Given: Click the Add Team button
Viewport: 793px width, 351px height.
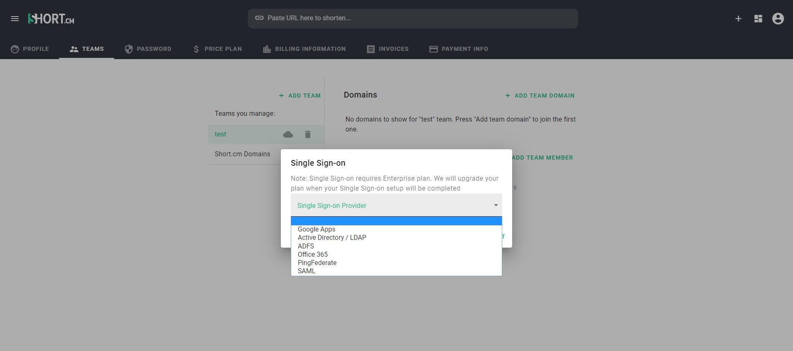Looking at the screenshot, I should (300, 96).
